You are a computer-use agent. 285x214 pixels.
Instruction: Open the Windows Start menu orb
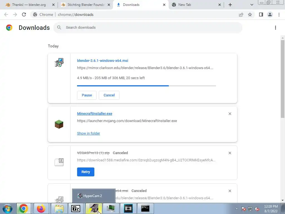tap(8, 208)
